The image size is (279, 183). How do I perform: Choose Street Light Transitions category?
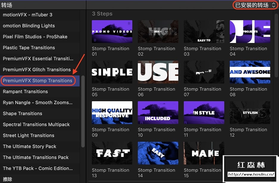tap(40, 136)
